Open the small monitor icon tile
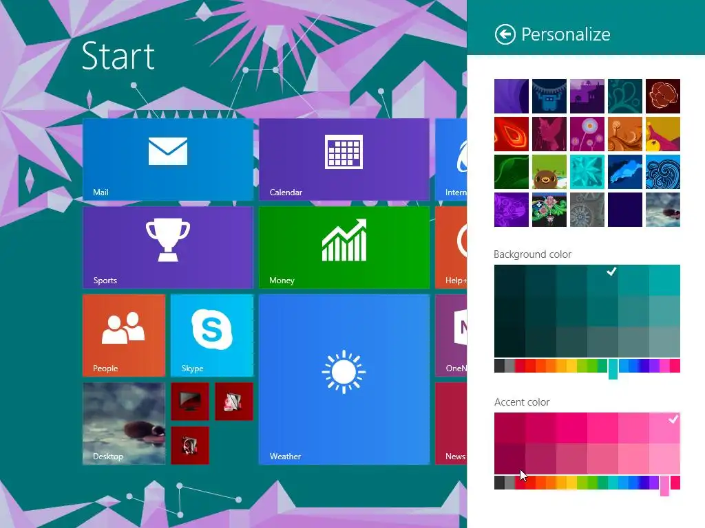 coord(190,401)
